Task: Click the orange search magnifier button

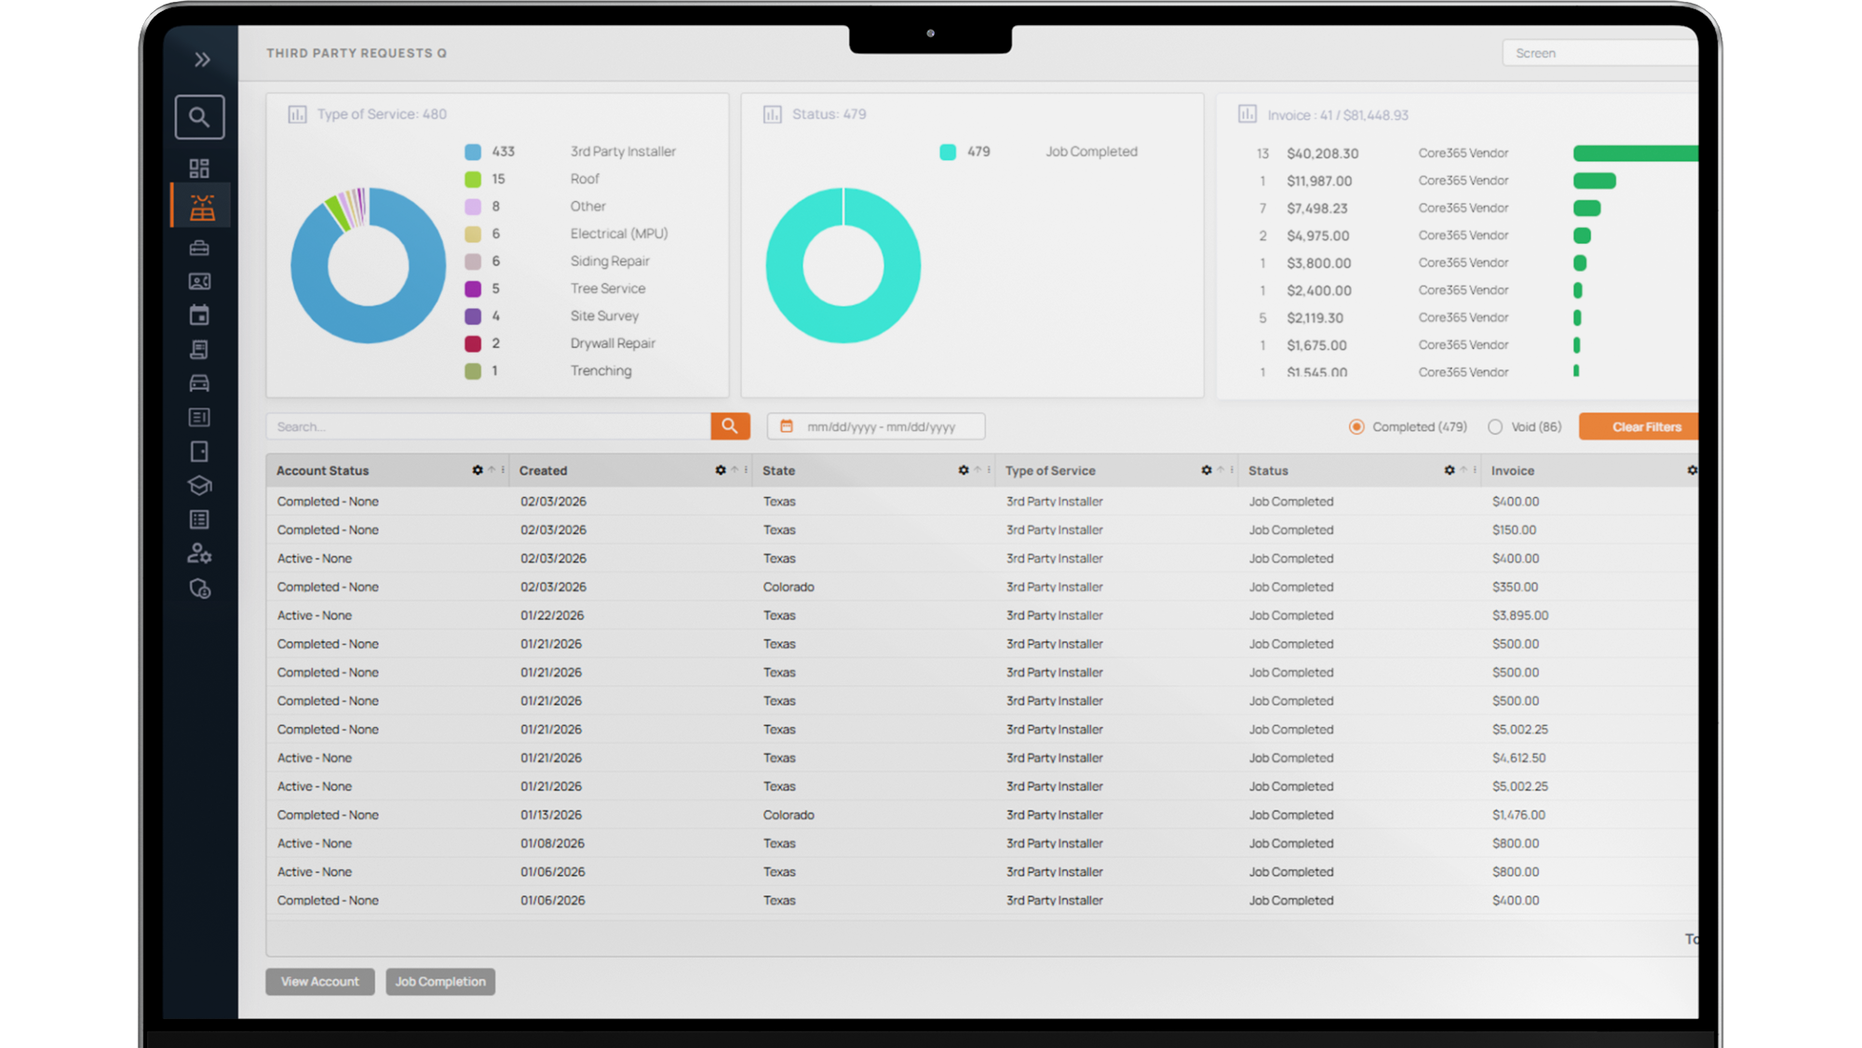Action: pos(730,426)
